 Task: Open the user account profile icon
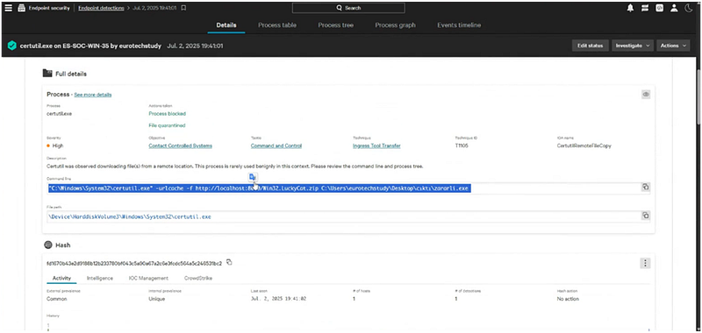pyautogui.click(x=674, y=8)
